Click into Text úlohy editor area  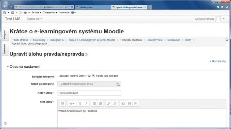tap(142, 118)
